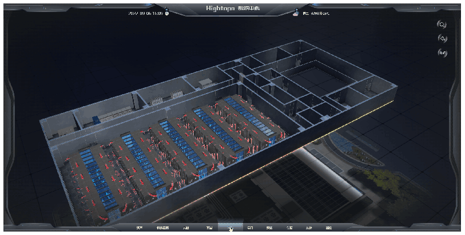The height and width of the screenshot is (235, 465).
Task: Select the fourth tab in the bottom menu
Action: (209, 228)
